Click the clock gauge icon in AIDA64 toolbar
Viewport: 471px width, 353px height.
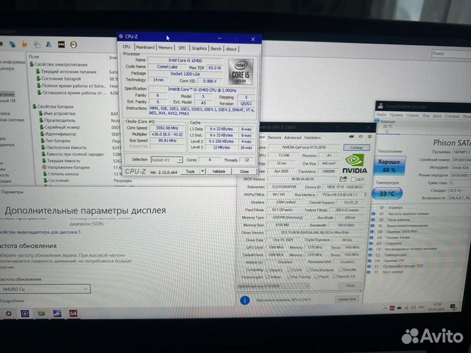click(73, 44)
